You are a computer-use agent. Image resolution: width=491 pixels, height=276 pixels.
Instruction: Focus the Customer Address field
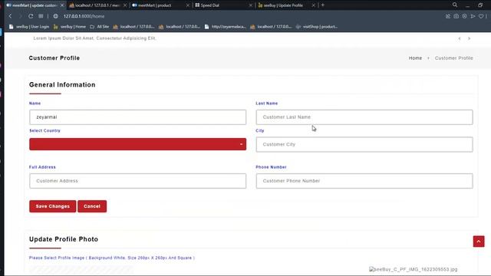click(x=138, y=181)
